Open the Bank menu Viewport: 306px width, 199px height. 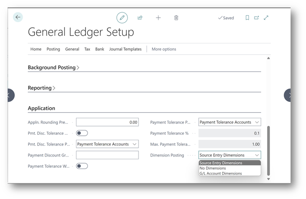100,49
